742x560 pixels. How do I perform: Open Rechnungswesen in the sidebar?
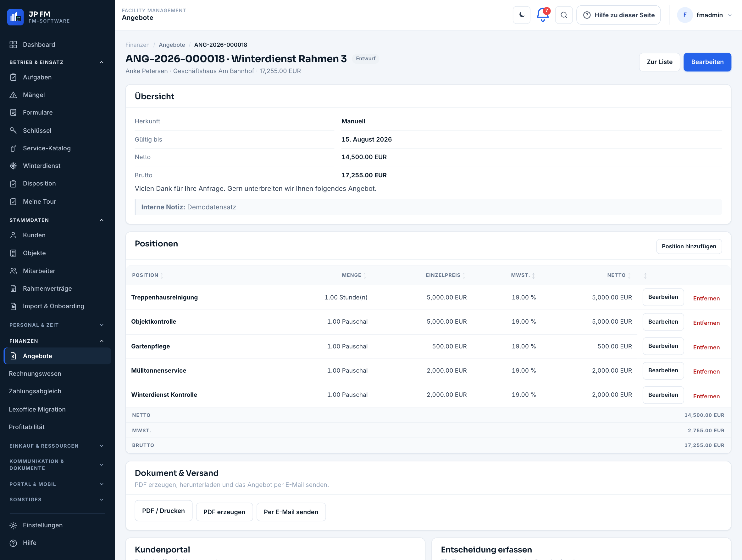35,374
